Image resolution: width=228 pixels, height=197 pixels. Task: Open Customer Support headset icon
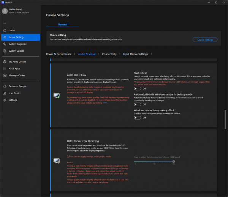pyautogui.click(x=5, y=86)
